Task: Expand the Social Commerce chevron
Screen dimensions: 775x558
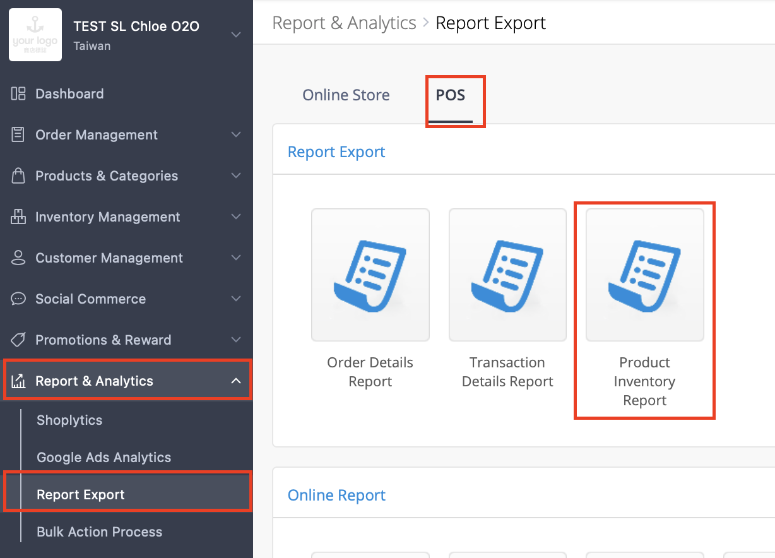Action: [x=236, y=299]
